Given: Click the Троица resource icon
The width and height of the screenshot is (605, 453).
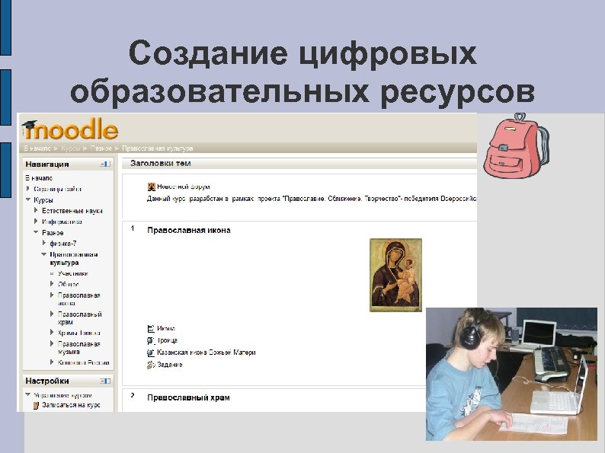Looking at the screenshot, I should (x=151, y=340).
